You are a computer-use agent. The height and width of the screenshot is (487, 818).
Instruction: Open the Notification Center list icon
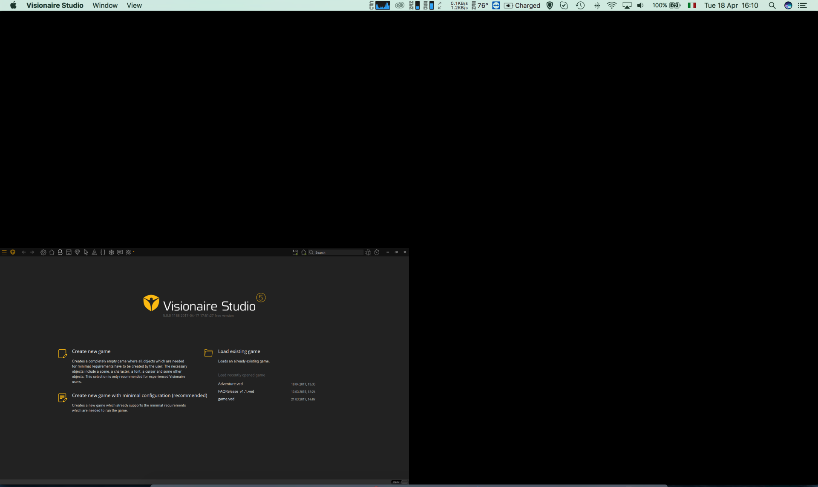pyautogui.click(x=803, y=6)
